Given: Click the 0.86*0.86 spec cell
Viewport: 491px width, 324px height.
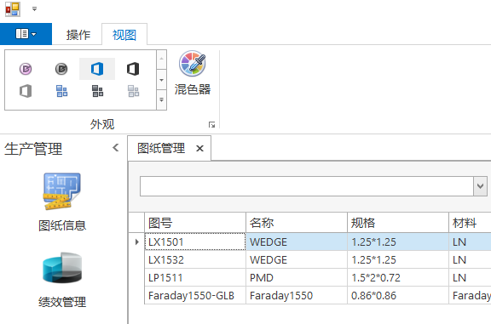Looking at the screenshot, I should [398, 295].
